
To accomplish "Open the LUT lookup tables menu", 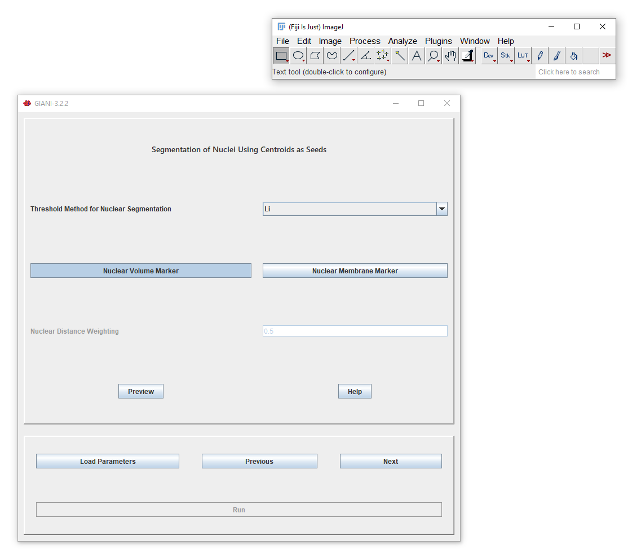I will pos(523,56).
